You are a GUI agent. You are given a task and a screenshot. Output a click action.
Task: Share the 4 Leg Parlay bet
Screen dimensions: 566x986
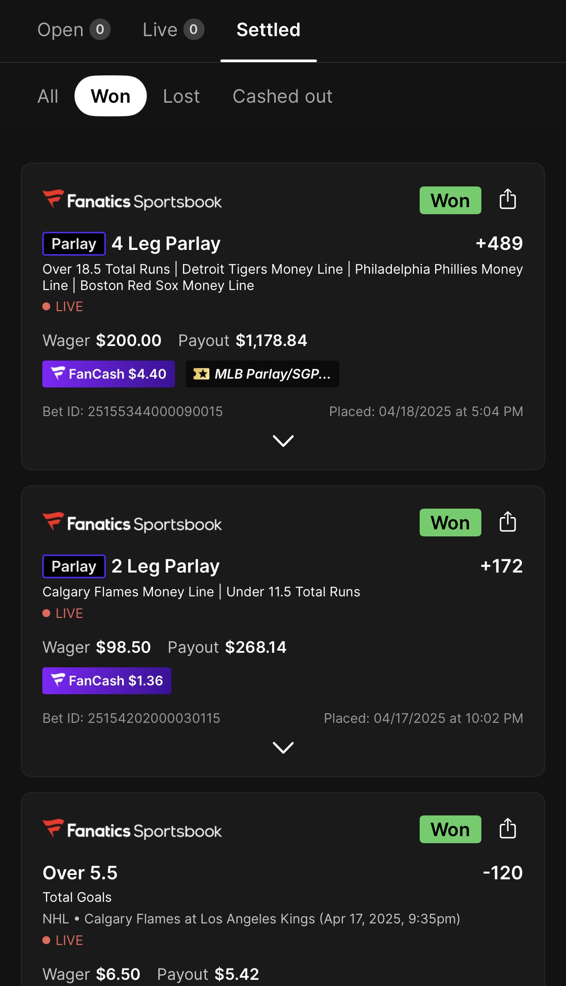tap(507, 200)
